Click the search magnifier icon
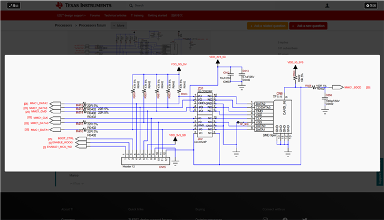The height and width of the screenshot is (220, 384). click(131, 5)
